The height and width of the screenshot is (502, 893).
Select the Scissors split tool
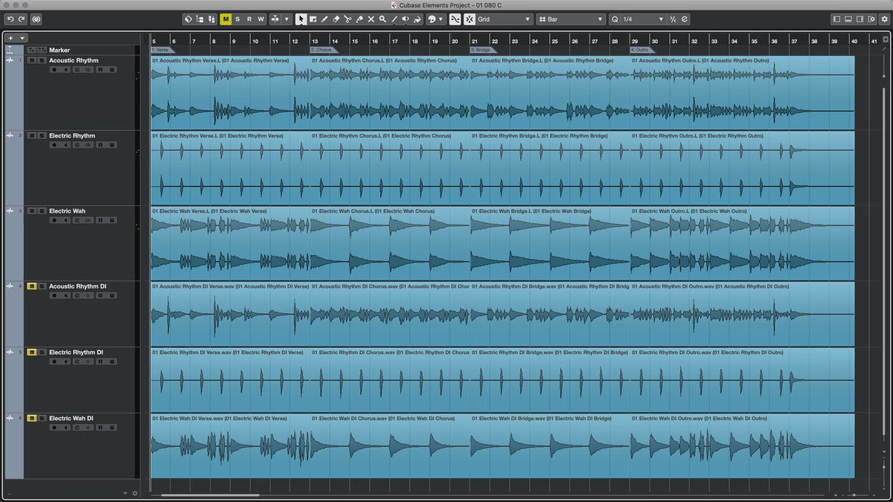pos(348,19)
